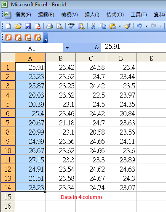Open the 插入(I) Insert menu

(92, 15)
